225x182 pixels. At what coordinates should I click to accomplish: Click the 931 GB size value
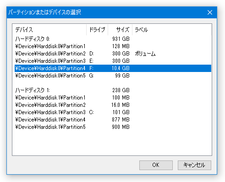click(x=121, y=39)
